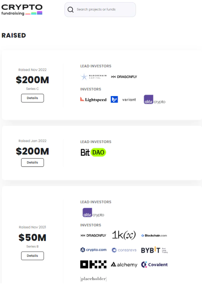This screenshot has height=284, width=202.
Task: Open the OKX investor logo
Action: [x=93, y=264]
